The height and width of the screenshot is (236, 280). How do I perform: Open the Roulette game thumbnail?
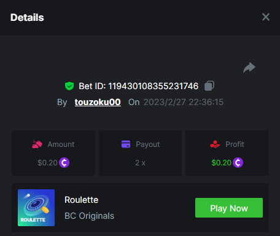[x=36, y=208]
